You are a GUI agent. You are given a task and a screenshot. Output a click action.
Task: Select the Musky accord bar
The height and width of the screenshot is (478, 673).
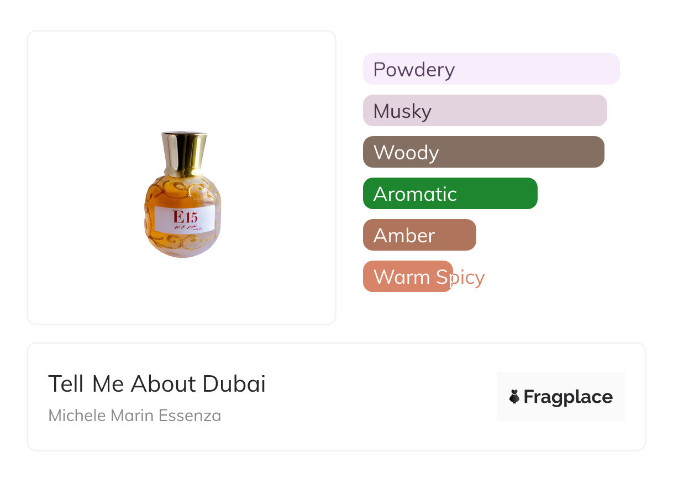[x=485, y=111]
